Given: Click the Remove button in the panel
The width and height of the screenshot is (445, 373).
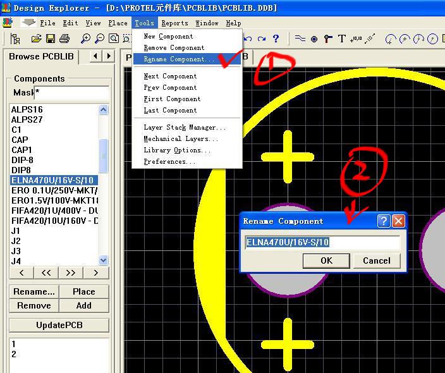Looking at the screenshot, I should pos(34,306).
